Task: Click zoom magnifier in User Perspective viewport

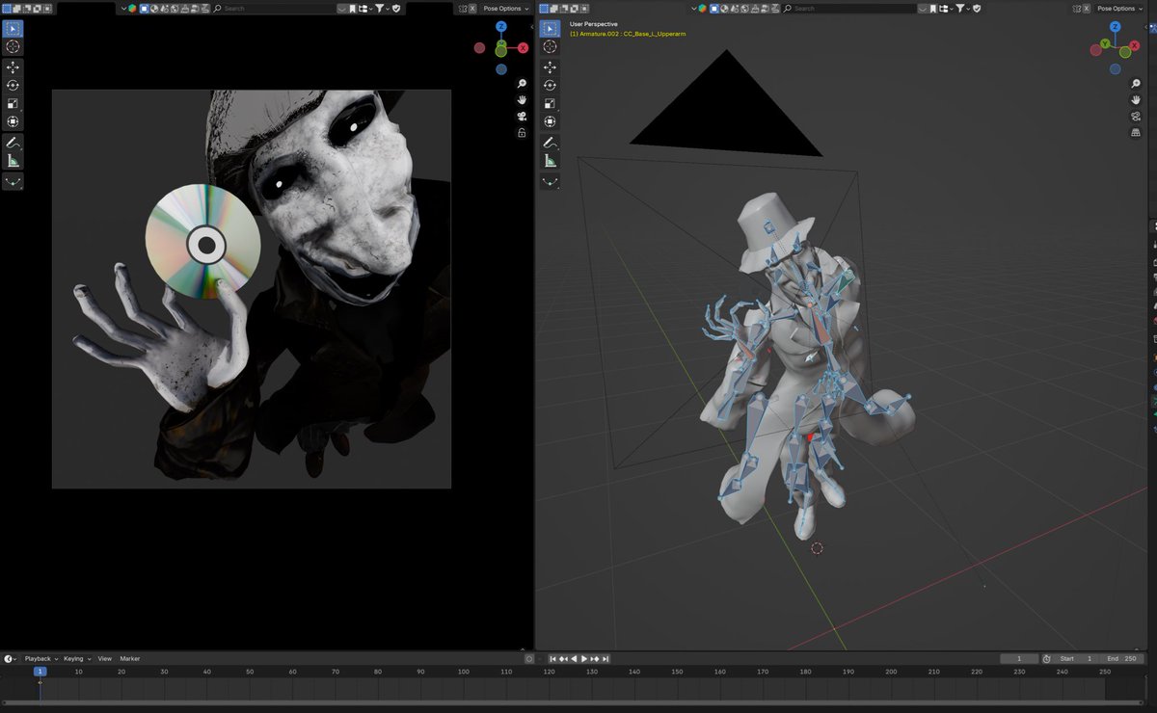Action: (x=1137, y=84)
